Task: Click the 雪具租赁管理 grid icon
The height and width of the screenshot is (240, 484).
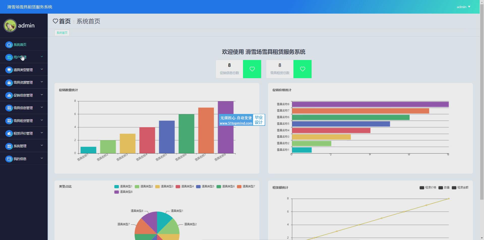Action: pos(9,121)
